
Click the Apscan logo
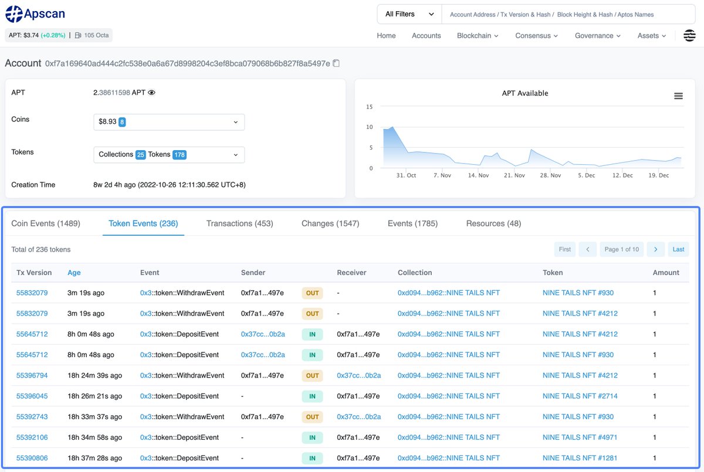click(36, 13)
